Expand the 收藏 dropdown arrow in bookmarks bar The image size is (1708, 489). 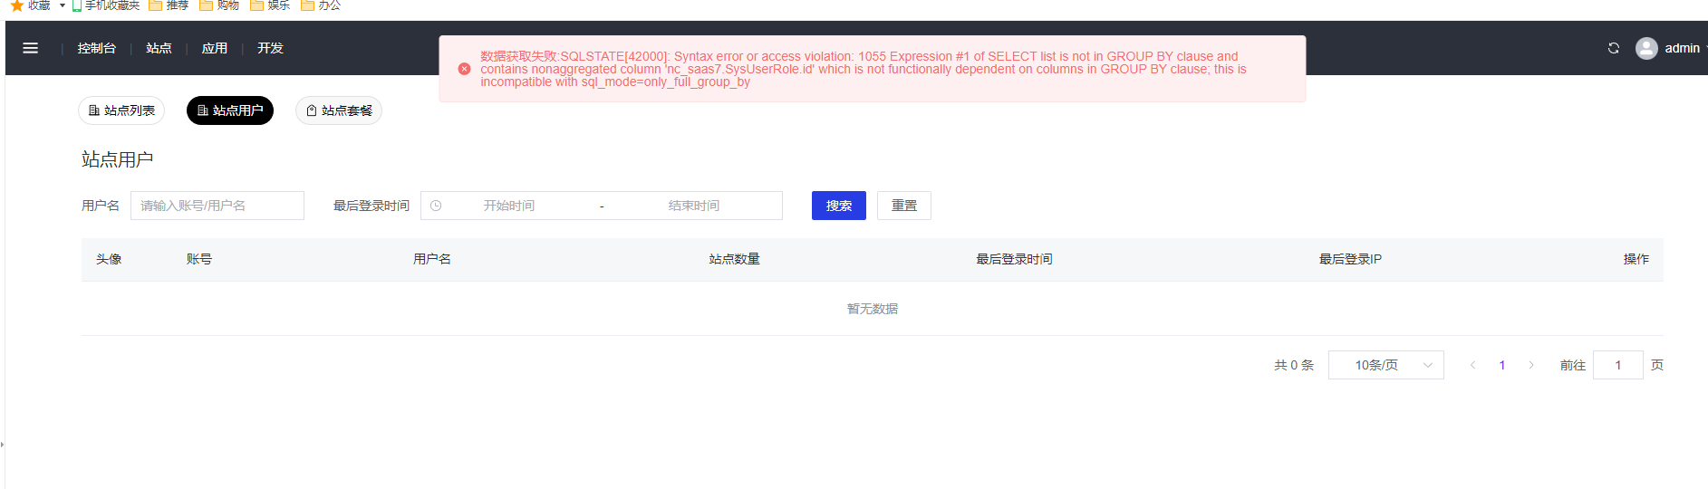tap(62, 5)
